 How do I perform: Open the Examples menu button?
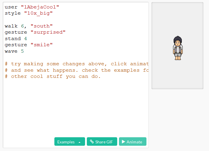coord(70,142)
